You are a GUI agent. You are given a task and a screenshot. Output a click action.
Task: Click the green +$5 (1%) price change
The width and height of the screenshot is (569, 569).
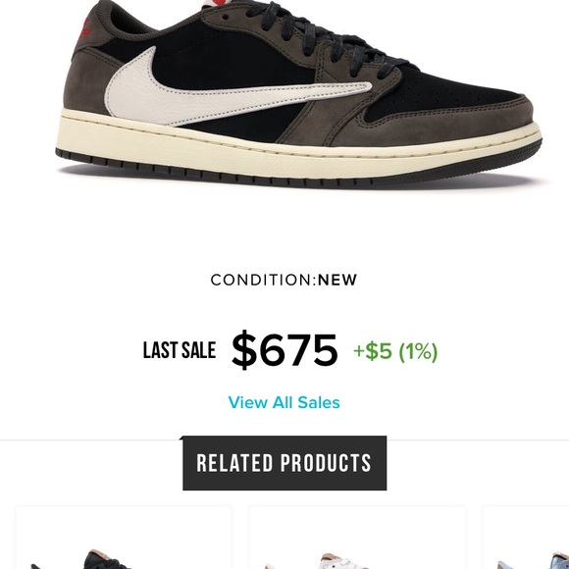(395, 351)
